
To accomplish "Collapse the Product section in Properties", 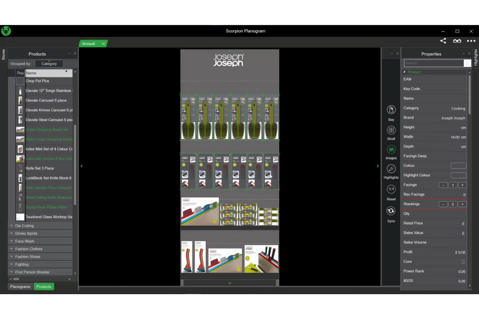I will point(404,72).
